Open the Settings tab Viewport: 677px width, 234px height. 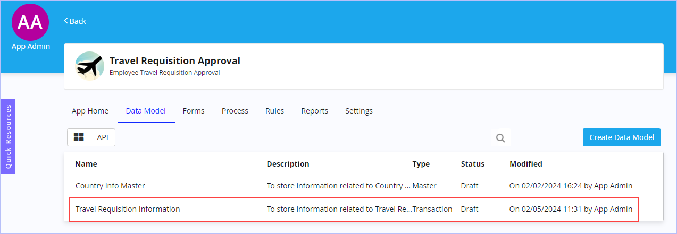(359, 111)
